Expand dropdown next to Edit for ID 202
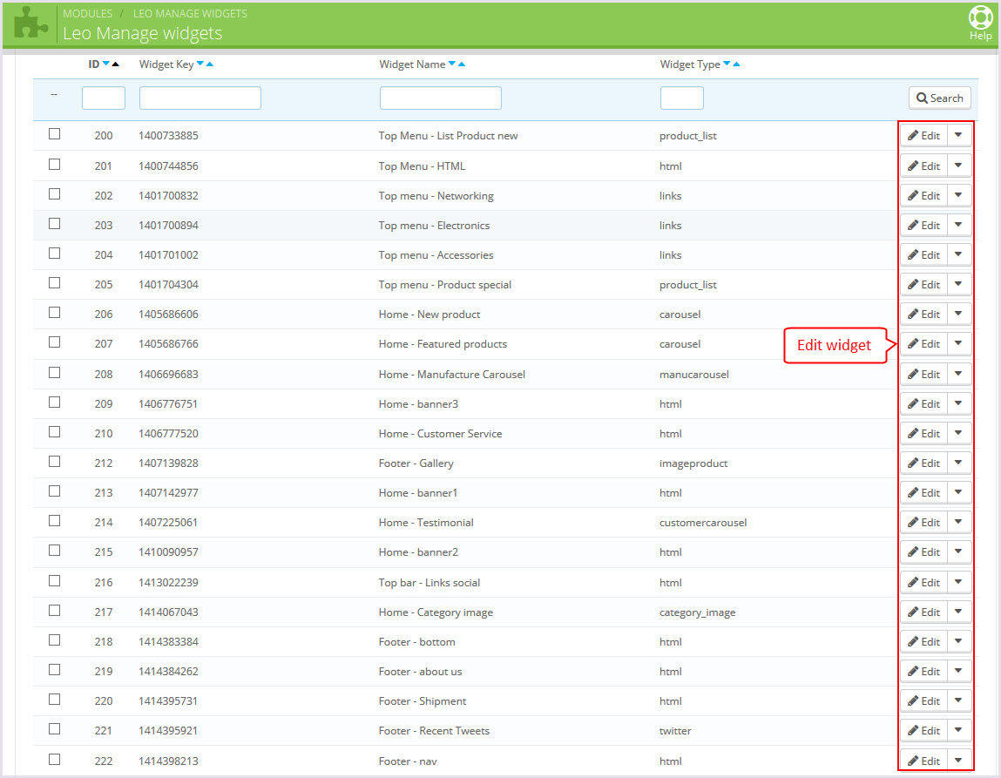 pyautogui.click(x=958, y=195)
